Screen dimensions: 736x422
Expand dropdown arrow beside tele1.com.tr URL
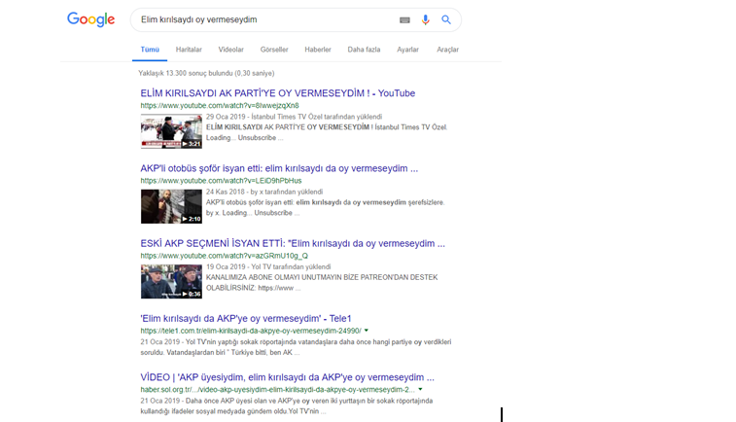367,331
